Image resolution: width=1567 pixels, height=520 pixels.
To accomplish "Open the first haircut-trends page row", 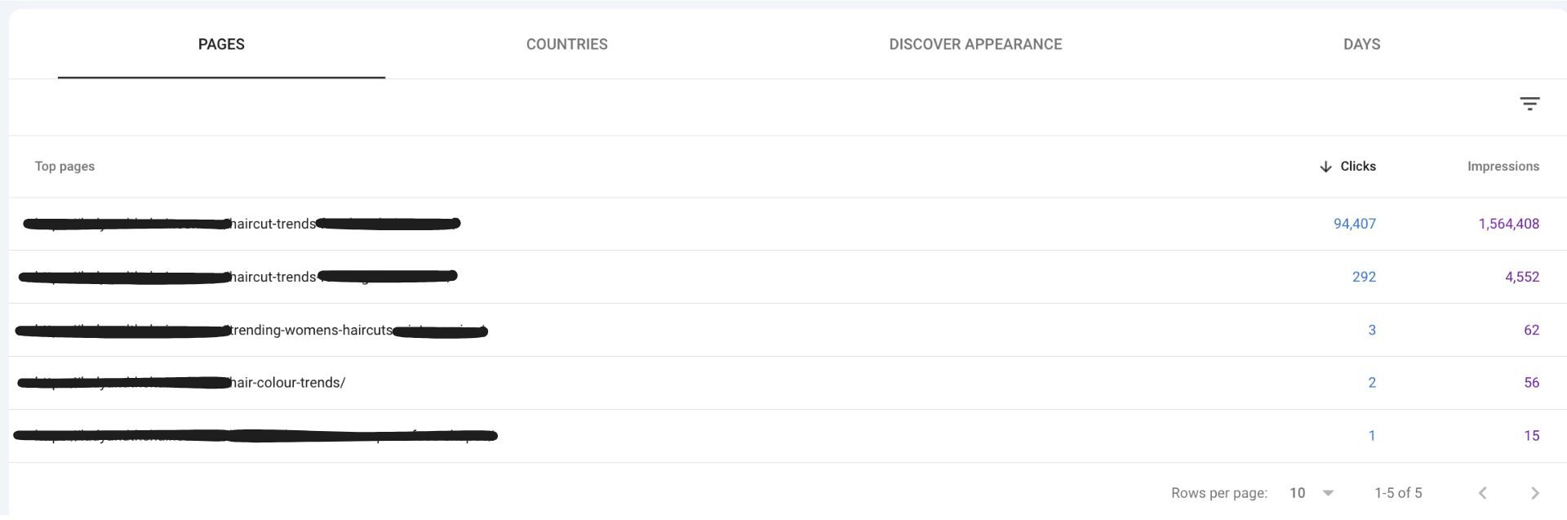I will (273, 224).
